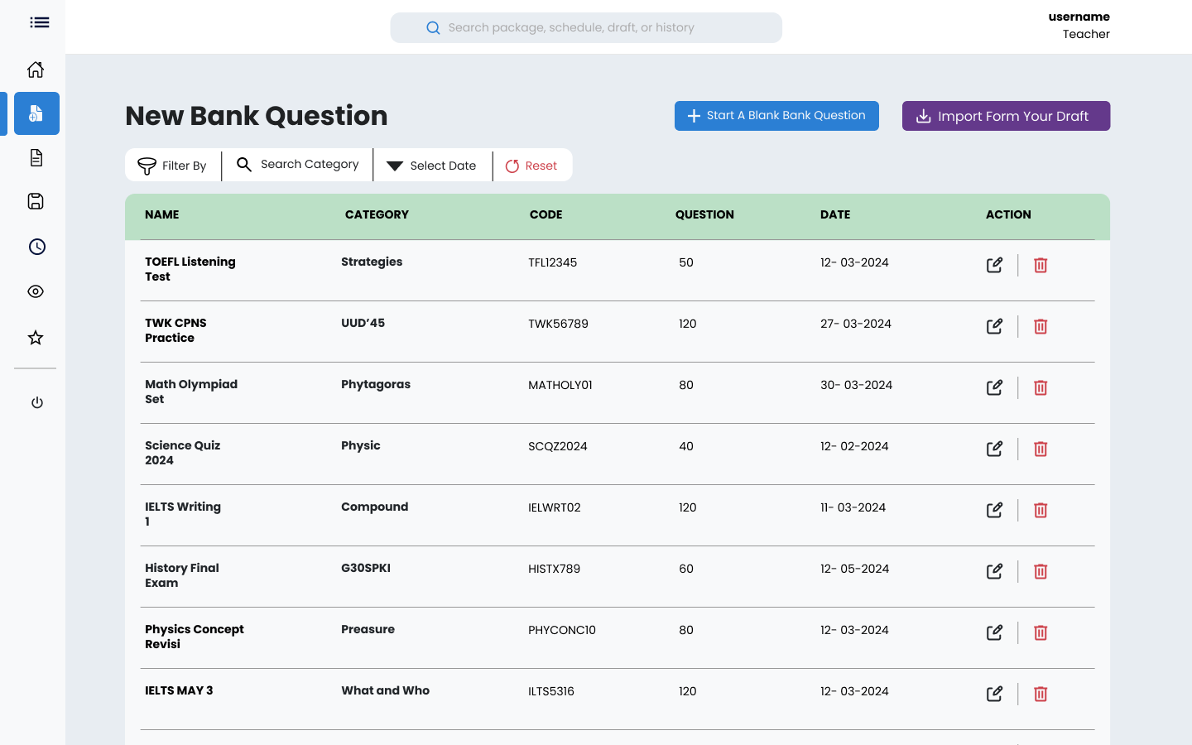Open saved drafts floppy disk icon

36,201
